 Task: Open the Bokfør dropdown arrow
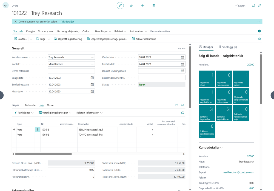[x=31, y=39]
